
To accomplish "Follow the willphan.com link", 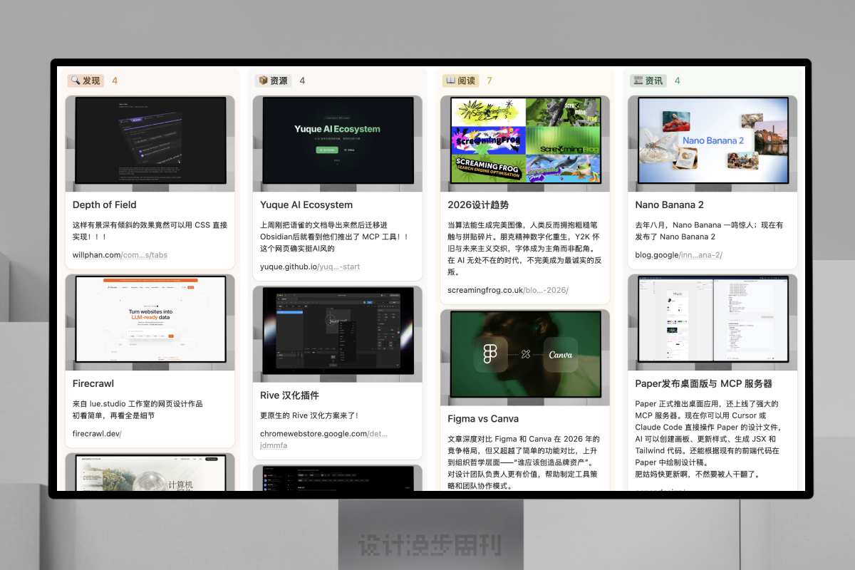I will 120,254.
